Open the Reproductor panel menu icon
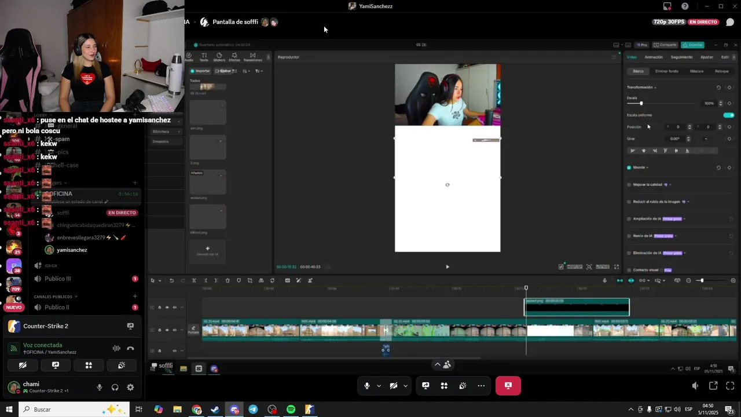This screenshot has width=741, height=417. point(614,57)
